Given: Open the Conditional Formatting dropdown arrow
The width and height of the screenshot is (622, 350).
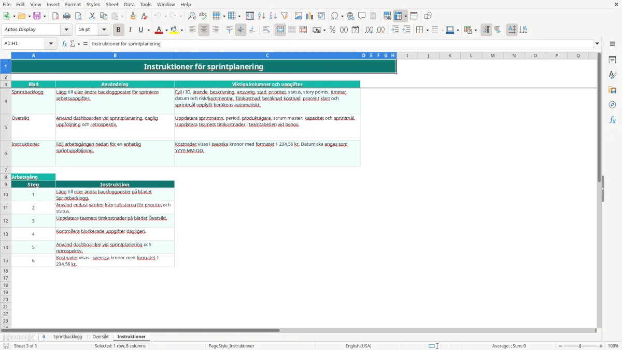Looking at the screenshot, I should (x=475, y=30).
